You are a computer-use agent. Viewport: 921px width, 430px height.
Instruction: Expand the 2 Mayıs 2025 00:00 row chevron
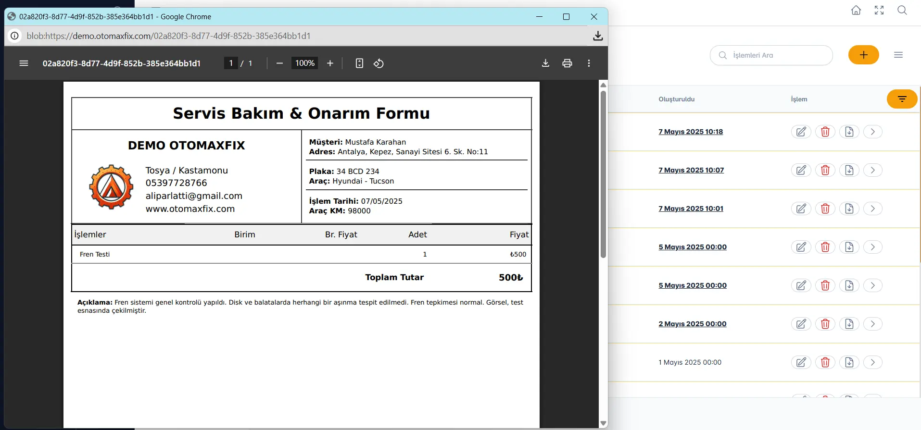(873, 324)
